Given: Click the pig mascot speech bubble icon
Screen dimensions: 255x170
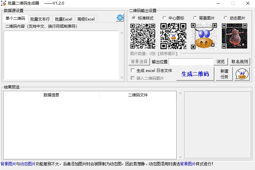Looking at the screenshot, I should 242,74.
